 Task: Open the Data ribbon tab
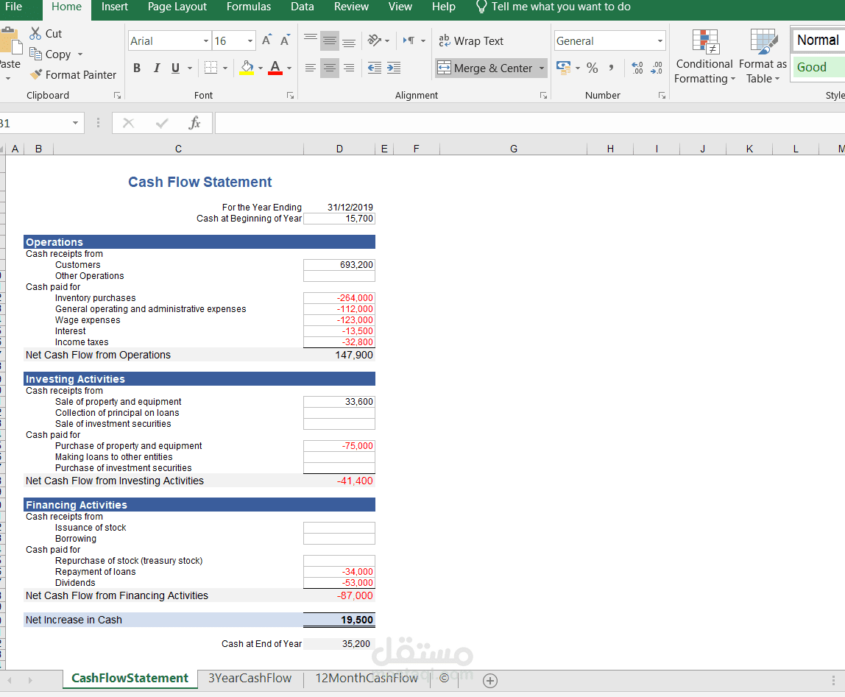(x=303, y=7)
